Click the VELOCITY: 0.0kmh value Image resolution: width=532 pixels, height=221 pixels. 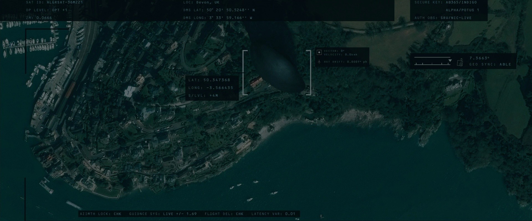pyautogui.click(x=341, y=54)
